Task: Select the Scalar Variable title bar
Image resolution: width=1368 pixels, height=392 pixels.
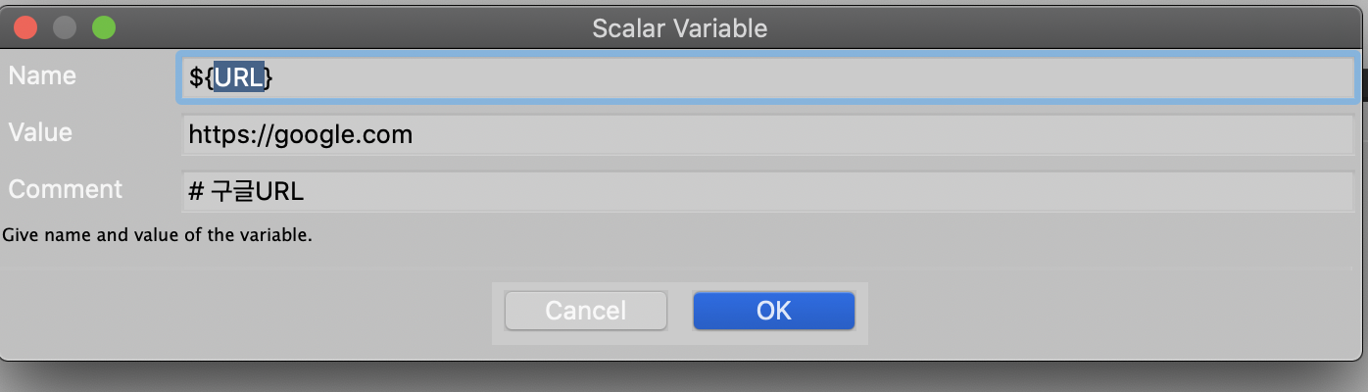Action: pos(680,27)
